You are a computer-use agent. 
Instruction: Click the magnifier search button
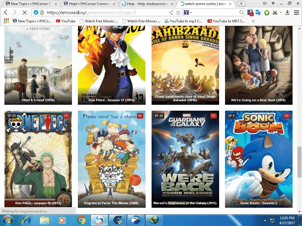point(241,12)
